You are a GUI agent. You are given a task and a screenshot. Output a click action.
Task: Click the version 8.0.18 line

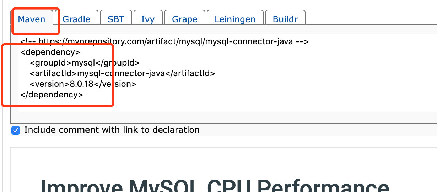[x=83, y=84]
